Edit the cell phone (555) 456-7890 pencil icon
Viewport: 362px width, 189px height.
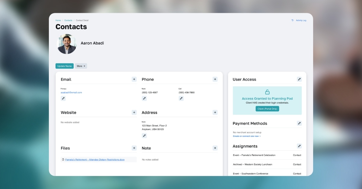pyautogui.click(x=181, y=98)
